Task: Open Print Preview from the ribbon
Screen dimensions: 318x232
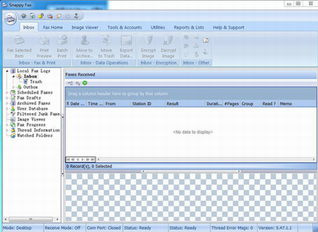Action: coord(44,40)
